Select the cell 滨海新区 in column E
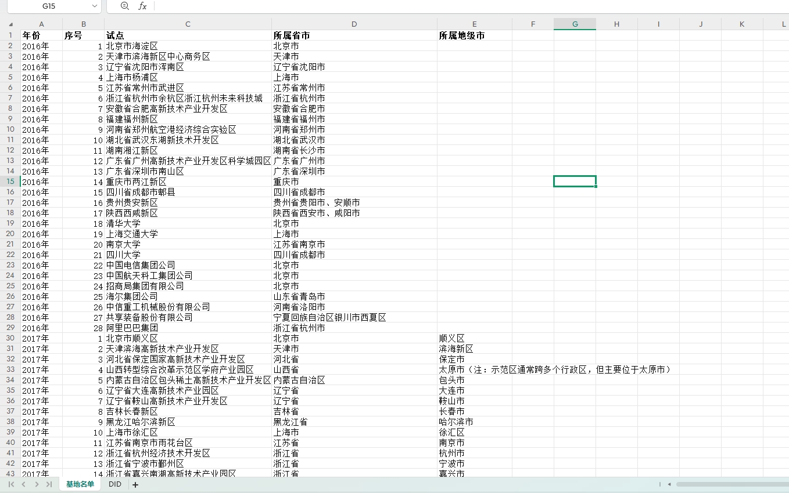The image size is (789, 493). [x=475, y=349]
